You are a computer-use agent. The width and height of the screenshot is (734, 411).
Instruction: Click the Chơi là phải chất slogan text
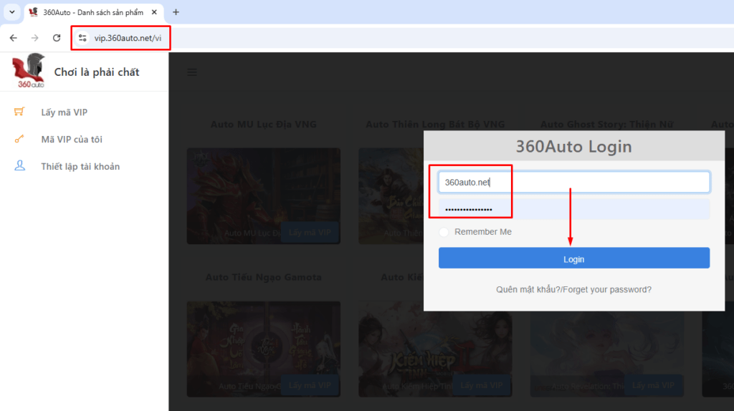tap(97, 72)
